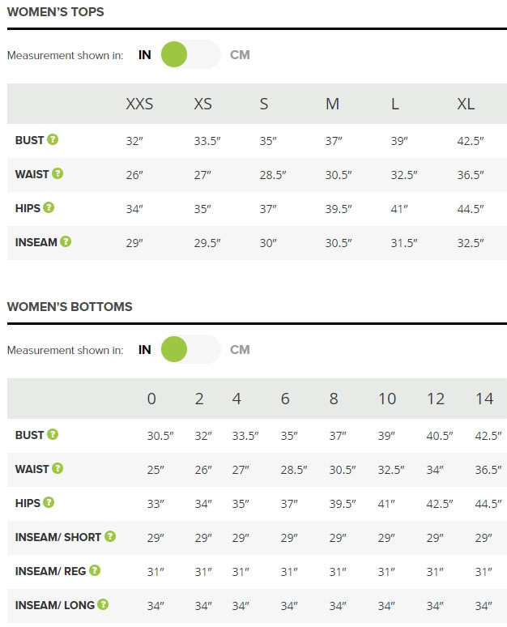Image resolution: width=507 pixels, height=627 pixels.
Task: Select size 14 column header in bottoms table
Action: coord(484,399)
